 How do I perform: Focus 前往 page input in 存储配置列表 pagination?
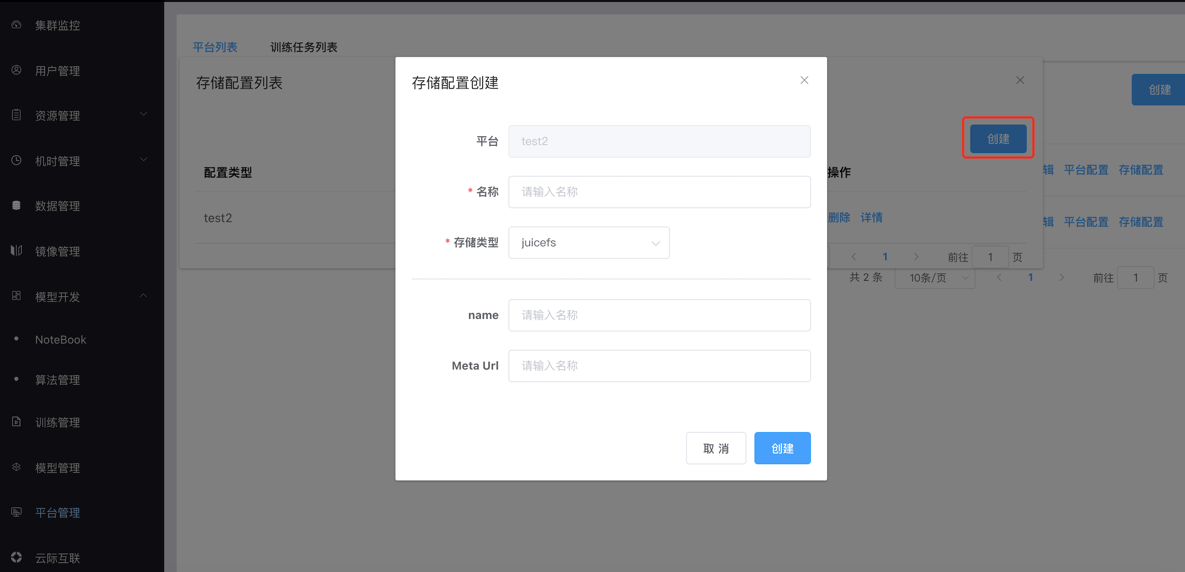point(990,257)
